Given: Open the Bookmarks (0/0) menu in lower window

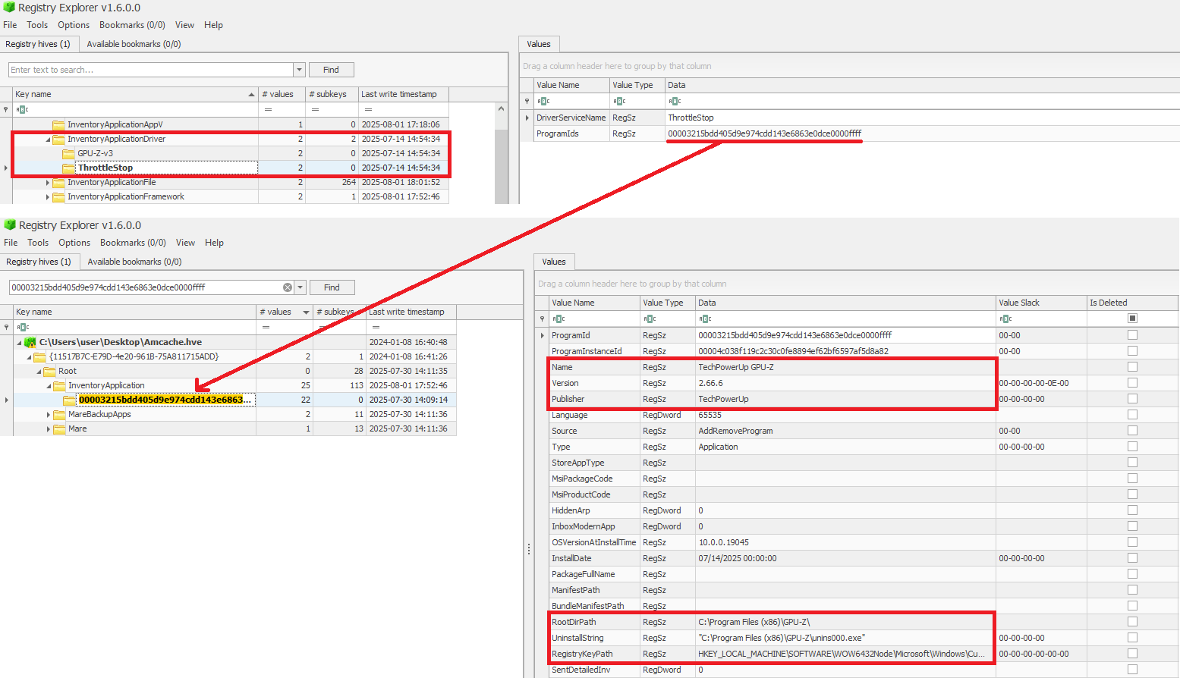Looking at the screenshot, I should (x=133, y=242).
